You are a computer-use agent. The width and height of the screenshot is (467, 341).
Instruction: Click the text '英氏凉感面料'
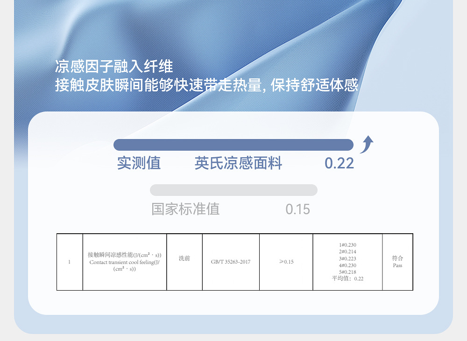pyautogui.click(x=238, y=163)
